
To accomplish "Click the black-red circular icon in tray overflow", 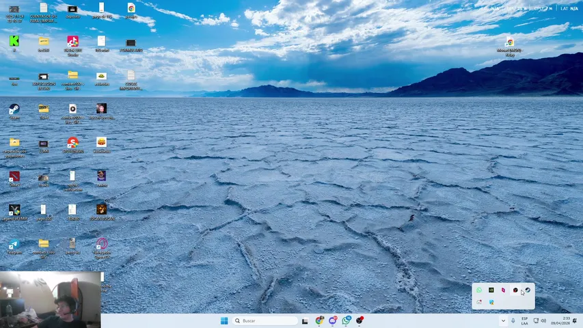I will pyautogui.click(x=515, y=290).
